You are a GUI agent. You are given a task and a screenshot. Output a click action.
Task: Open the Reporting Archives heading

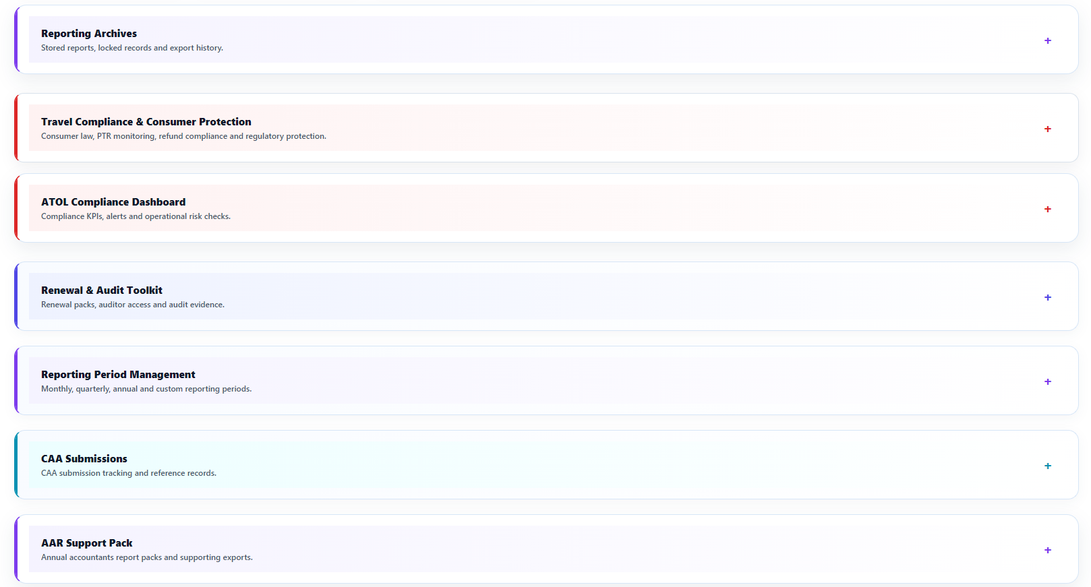[x=89, y=34]
